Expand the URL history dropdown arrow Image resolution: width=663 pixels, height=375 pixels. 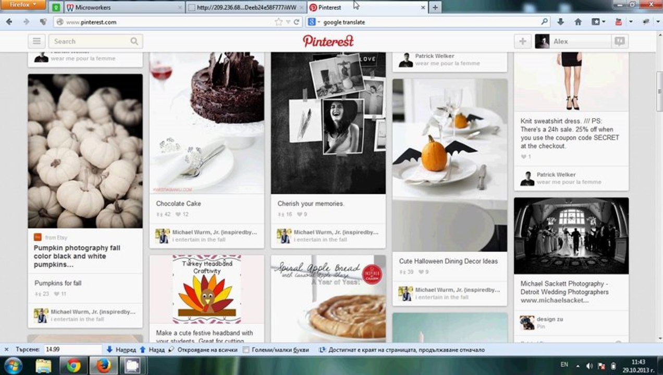[287, 22]
